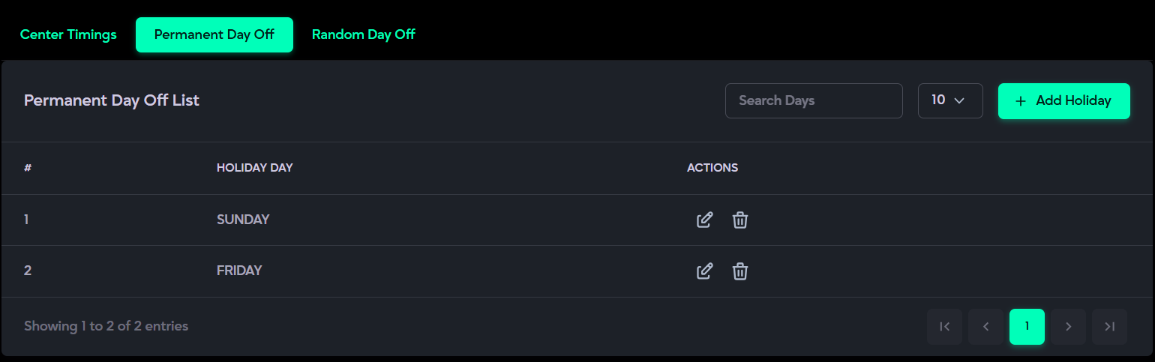Click the Actions column header
The image size is (1155, 362).
click(x=712, y=168)
